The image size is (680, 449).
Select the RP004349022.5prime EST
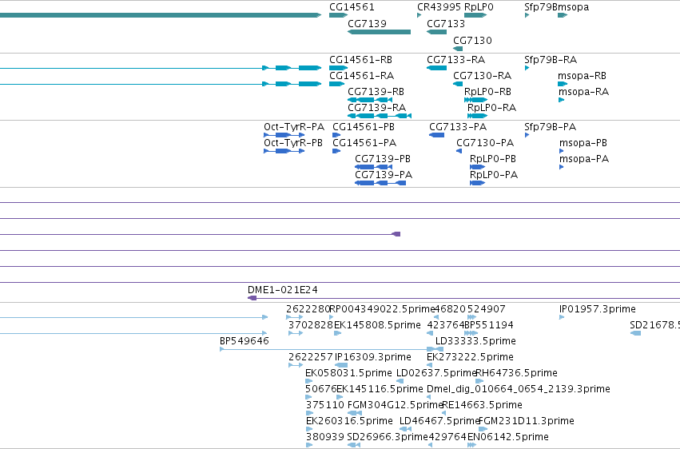coord(332,317)
